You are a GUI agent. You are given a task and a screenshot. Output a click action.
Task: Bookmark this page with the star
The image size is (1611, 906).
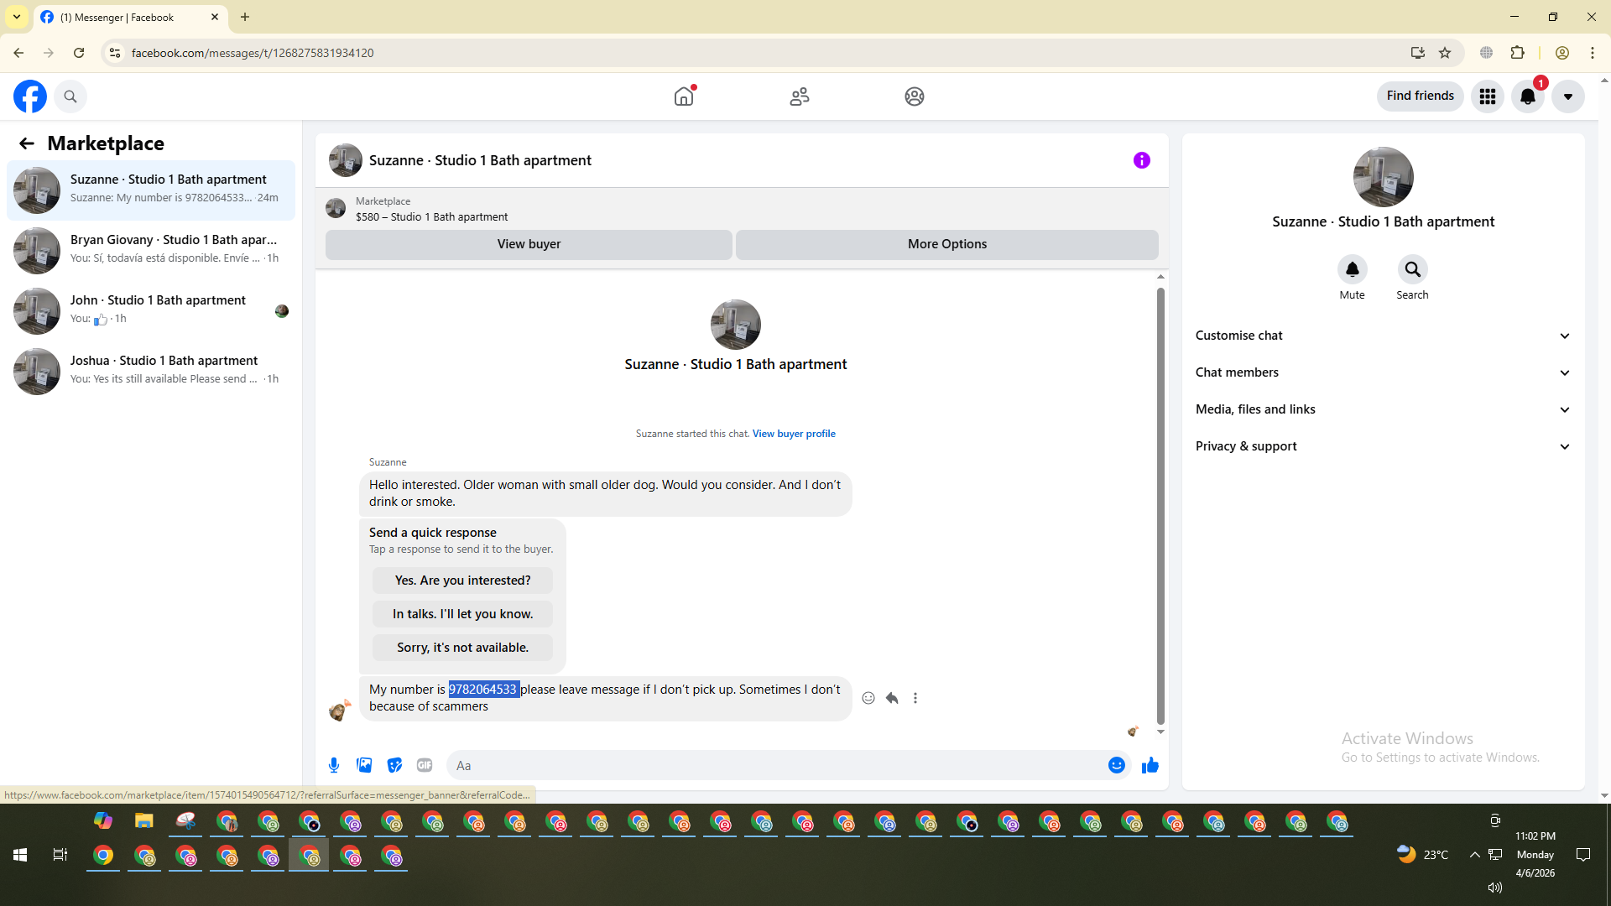pyautogui.click(x=1445, y=53)
